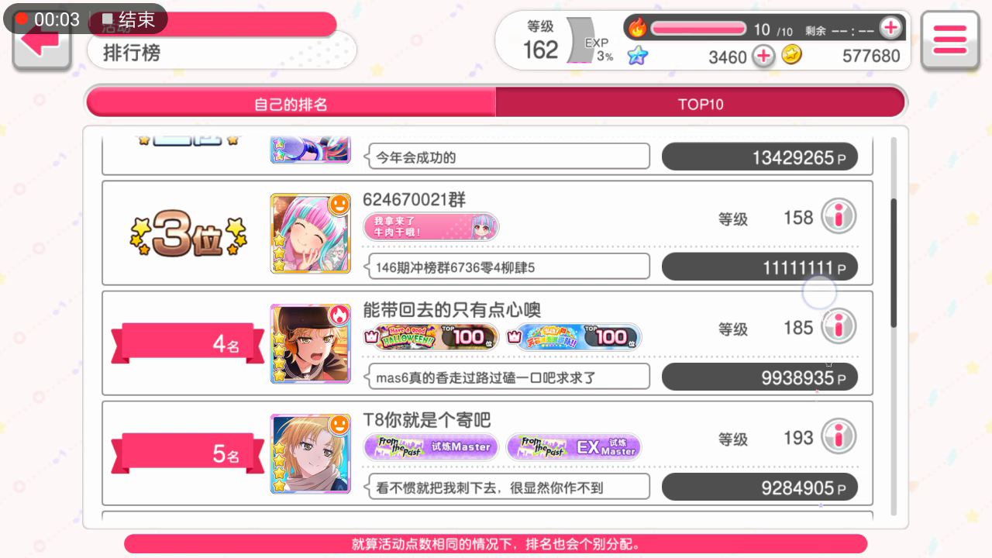992x558 pixels.
Task: Add more flame stamina with plus button
Action: (891, 28)
